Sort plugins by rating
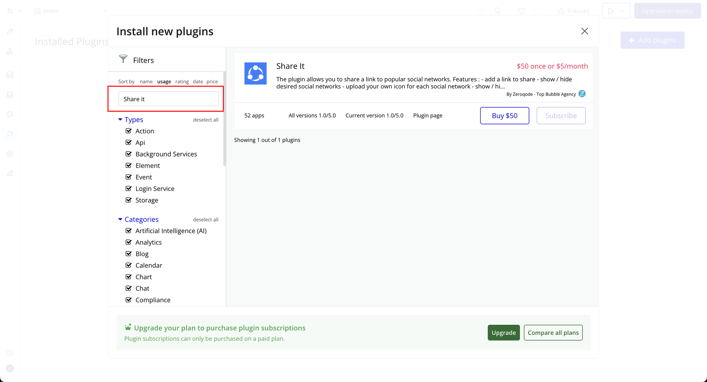This screenshot has height=382, width=707. click(182, 82)
